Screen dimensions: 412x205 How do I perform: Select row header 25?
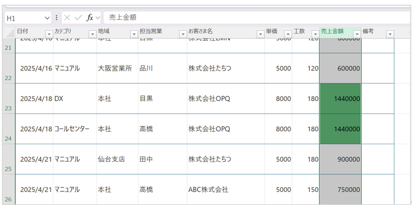[9, 159]
